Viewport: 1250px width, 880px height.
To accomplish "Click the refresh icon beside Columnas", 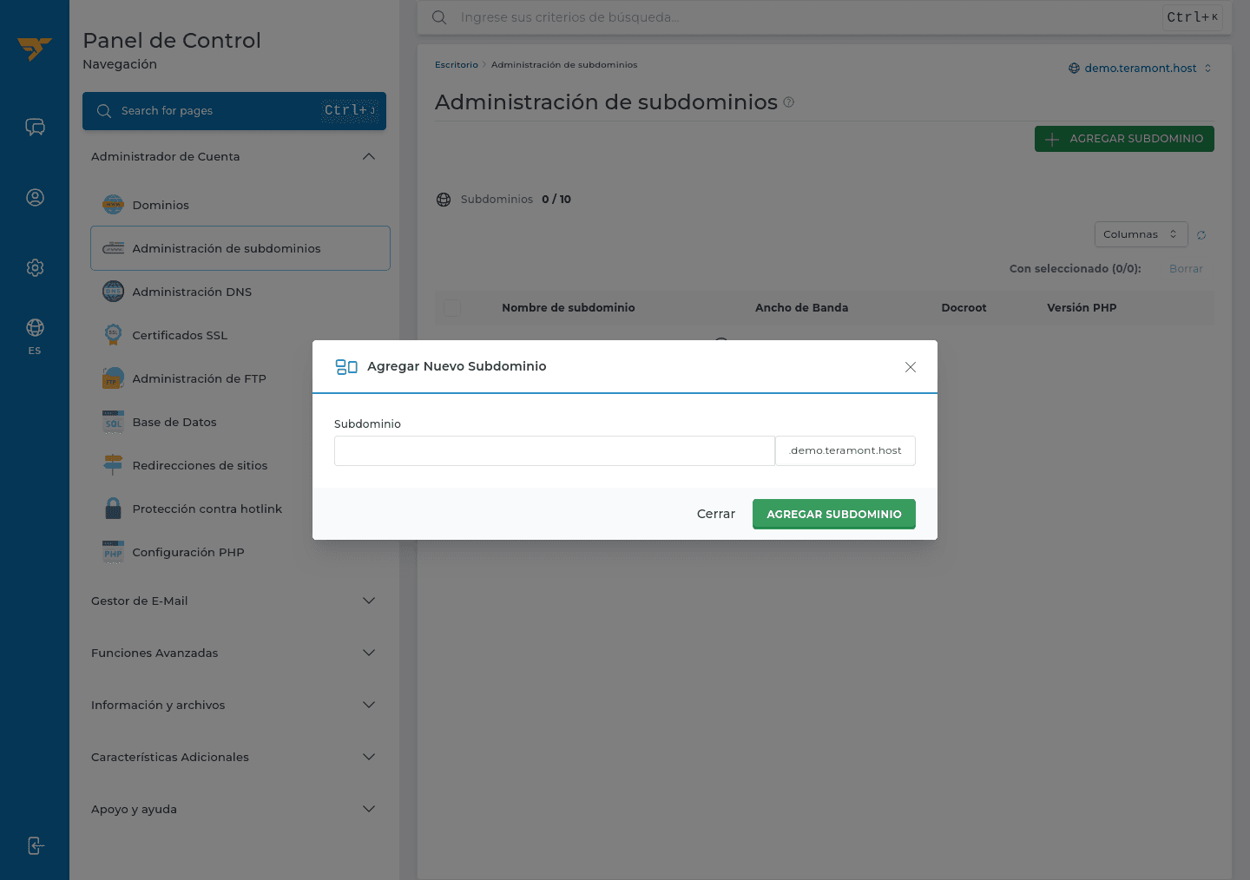I will point(1201,235).
